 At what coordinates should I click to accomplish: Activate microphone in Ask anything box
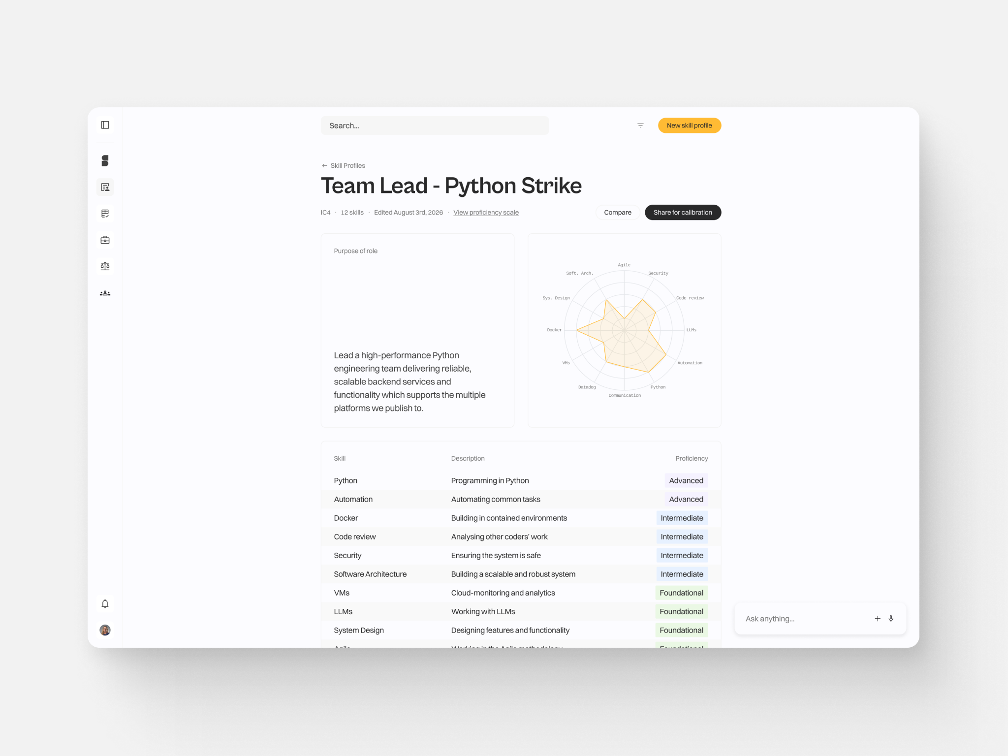tap(891, 619)
